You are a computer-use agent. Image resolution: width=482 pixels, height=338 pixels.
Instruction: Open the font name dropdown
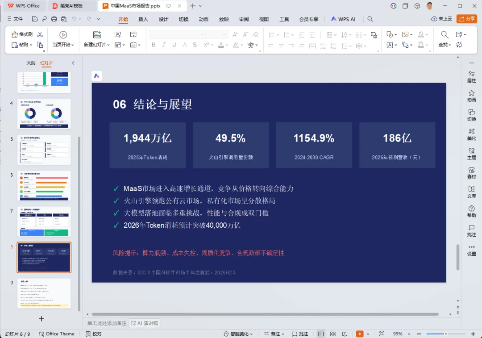click(202, 34)
